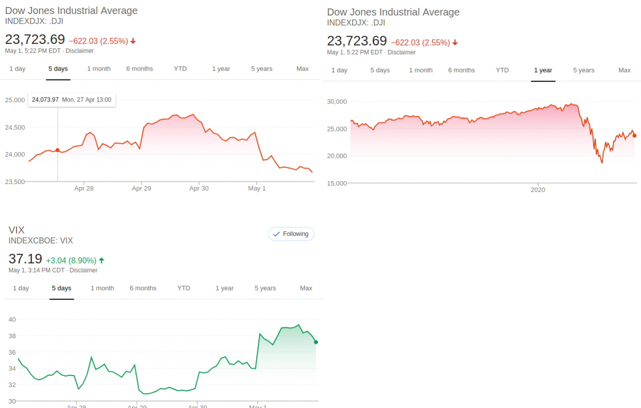Click the green end point on the VIX chart
The width and height of the screenshot is (641, 408).
316,342
